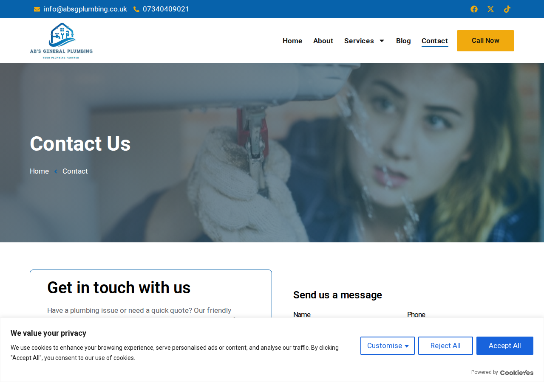The width and height of the screenshot is (544, 382).
Task: Open the About menu item
Action: [323, 41]
